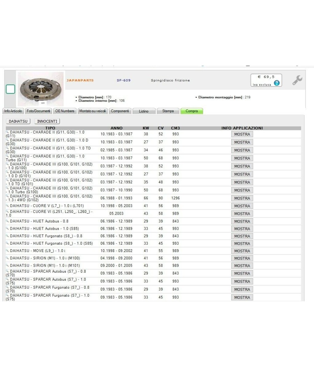Click magnifier icon for SPARCAR Furgonato 1.0 (S75)
The image size is (314, 367).
click(7, 295)
